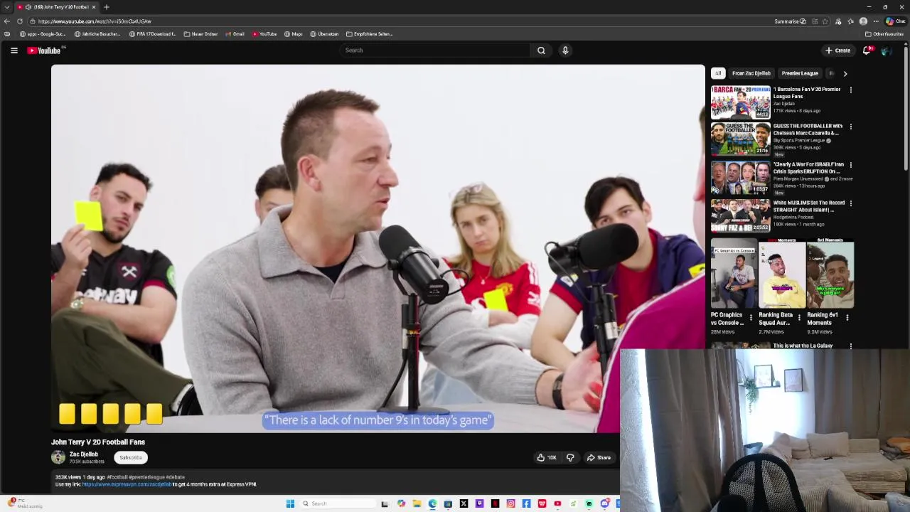The width and height of the screenshot is (910, 512).
Task: Click the John Terry video player
Action: (378, 249)
